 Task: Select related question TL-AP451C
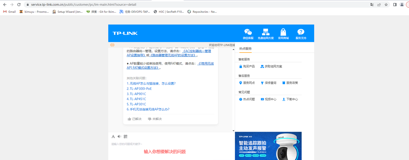tap(136, 99)
